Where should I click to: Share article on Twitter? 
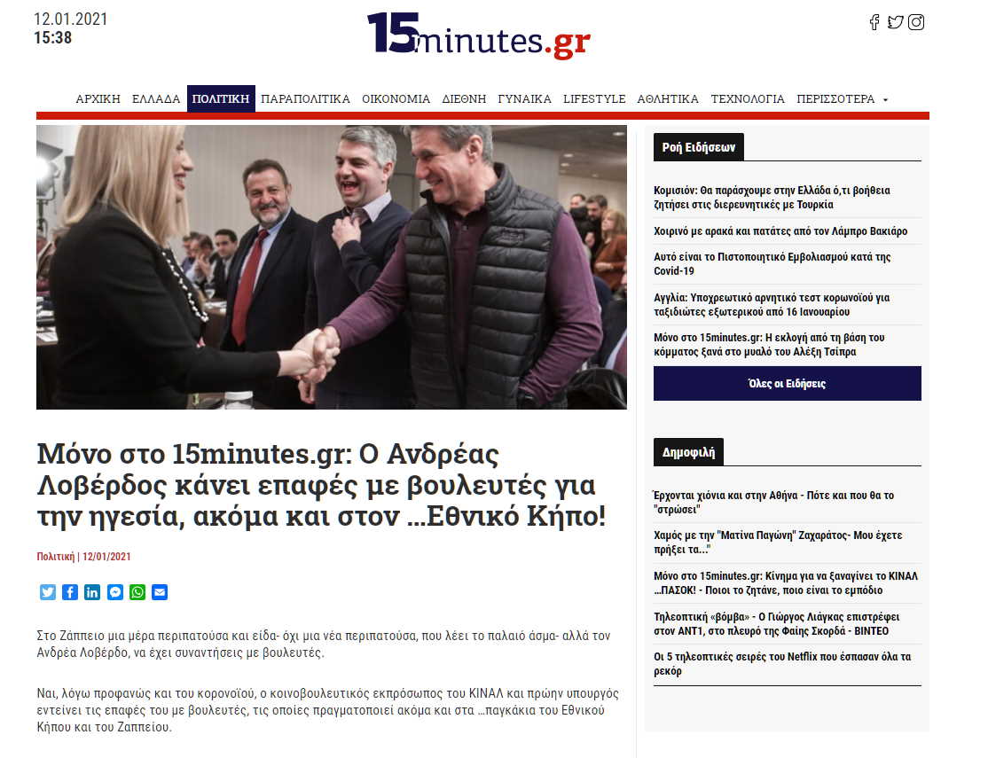coord(48,592)
